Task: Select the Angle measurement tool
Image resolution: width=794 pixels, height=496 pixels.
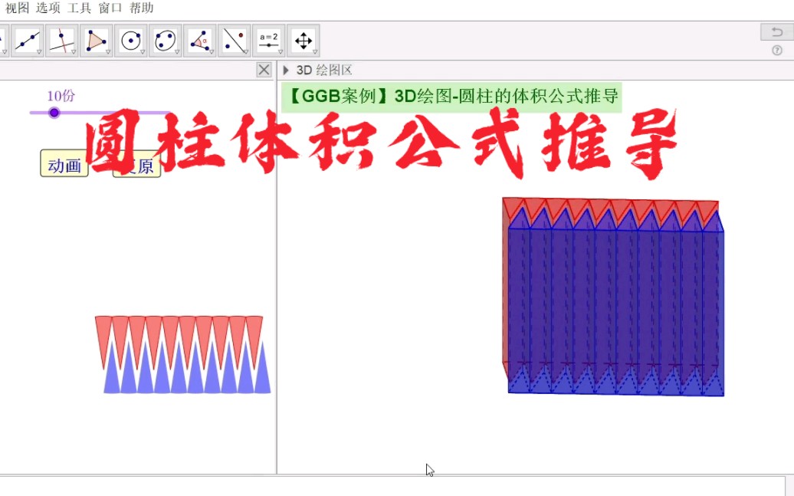Action: [x=200, y=40]
